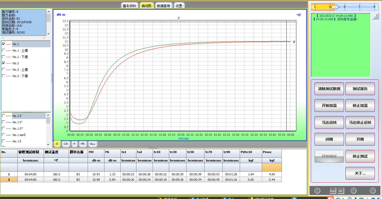Open the mold with 开模
This screenshot has height=199, width=382.
360,139
